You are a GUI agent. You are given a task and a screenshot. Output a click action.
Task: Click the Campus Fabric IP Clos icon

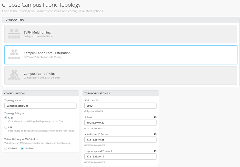(14, 75)
